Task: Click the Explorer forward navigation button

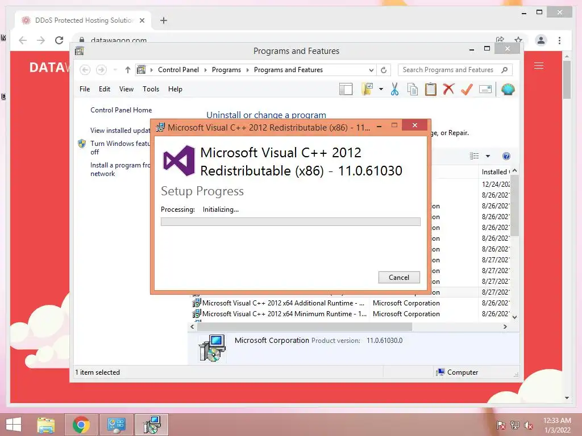Action: tap(101, 70)
